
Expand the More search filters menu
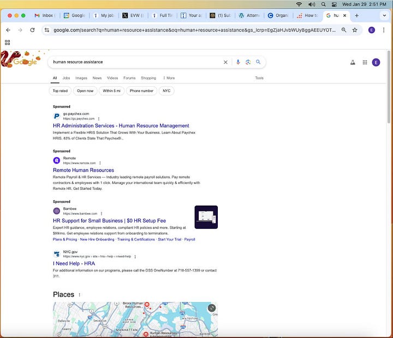tap(169, 78)
